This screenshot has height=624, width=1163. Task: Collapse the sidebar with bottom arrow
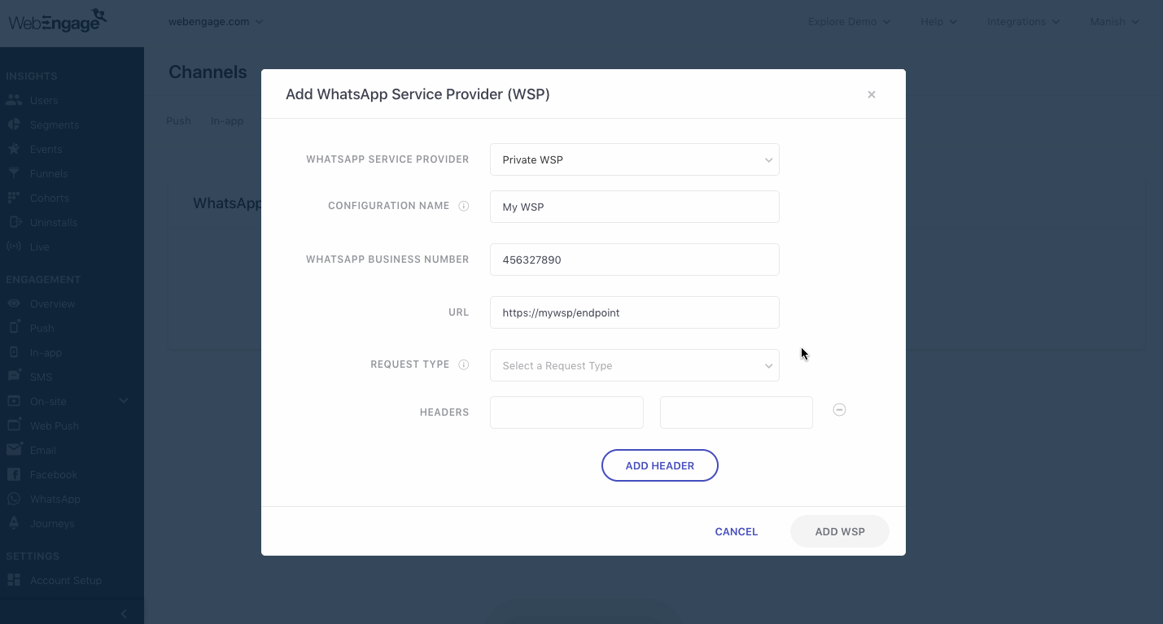pos(124,613)
